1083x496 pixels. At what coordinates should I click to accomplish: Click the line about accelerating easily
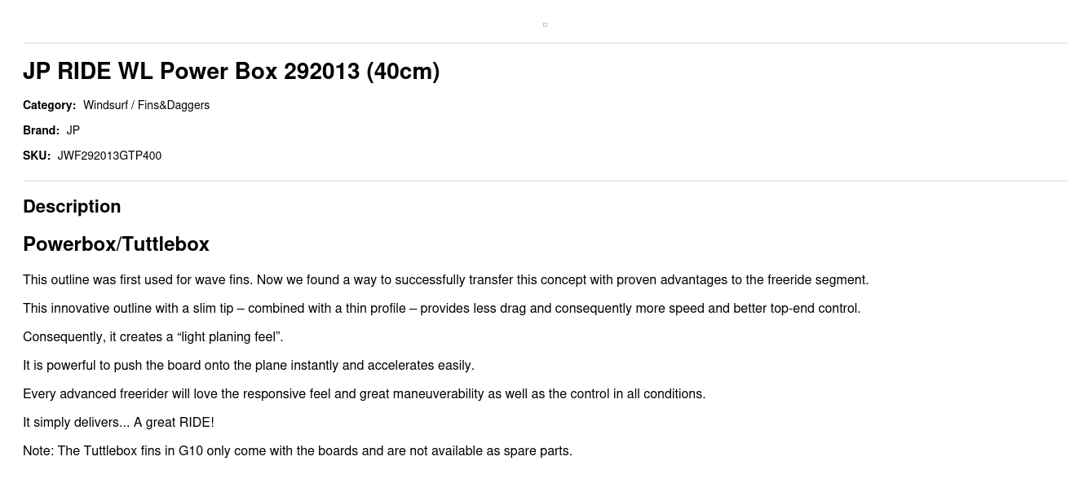pyautogui.click(x=249, y=366)
